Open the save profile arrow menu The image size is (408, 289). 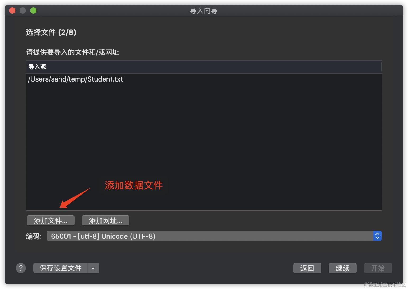tap(93, 268)
